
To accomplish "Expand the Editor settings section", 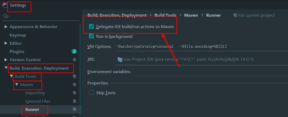I will point(6,43).
